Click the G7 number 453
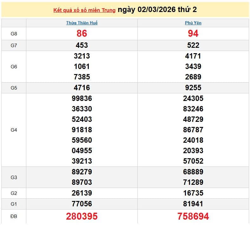The height and width of the screenshot is (225, 250). (82, 46)
